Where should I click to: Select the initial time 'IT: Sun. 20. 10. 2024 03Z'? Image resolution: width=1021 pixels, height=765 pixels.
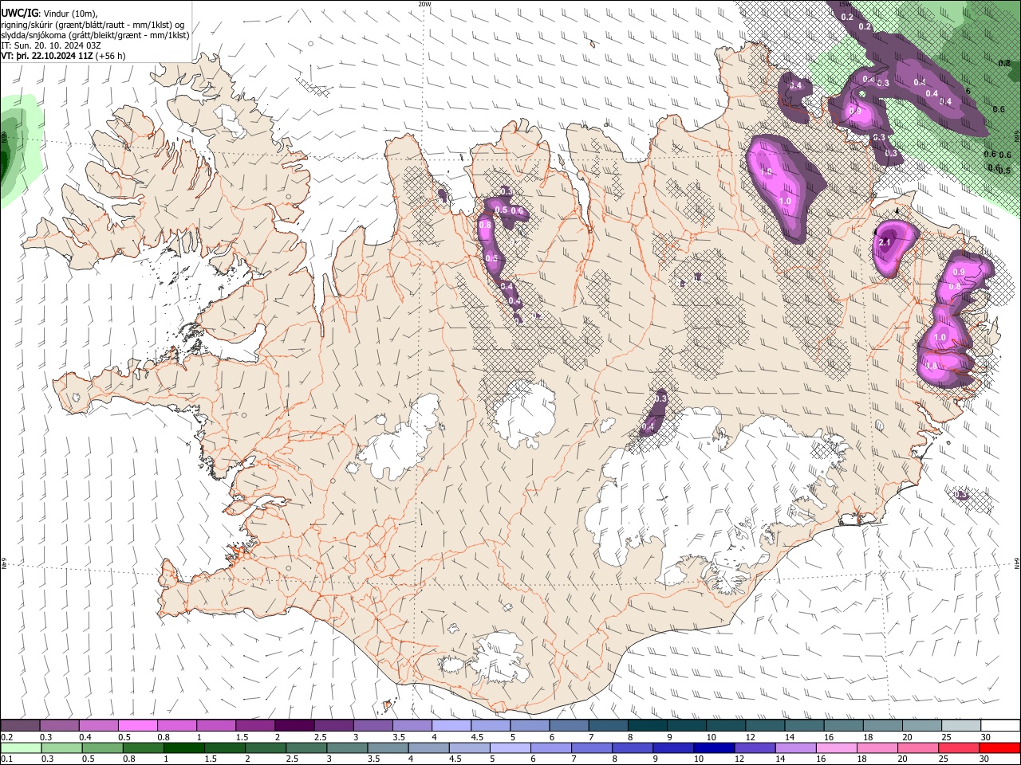[50, 45]
